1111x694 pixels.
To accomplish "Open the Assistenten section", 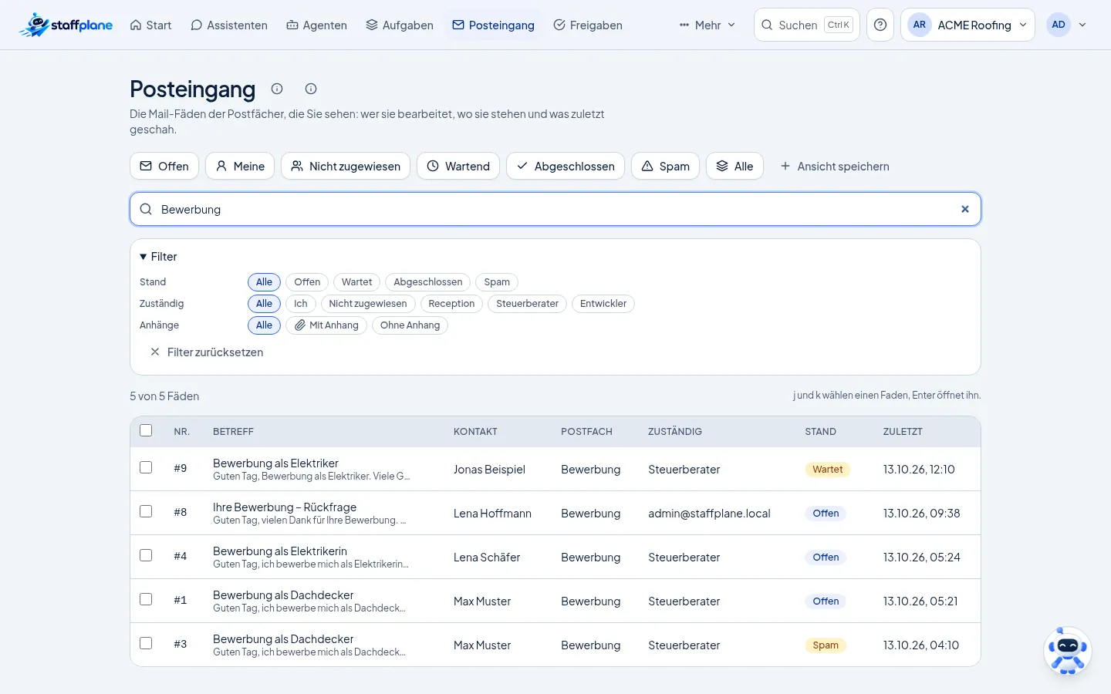I will point(229,25).
